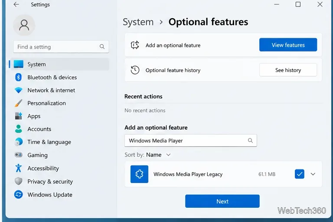Screen dimensions: 333x222
Task: Uncheck Windows Media Player Legacy checkbox
Action: (300, 174)
